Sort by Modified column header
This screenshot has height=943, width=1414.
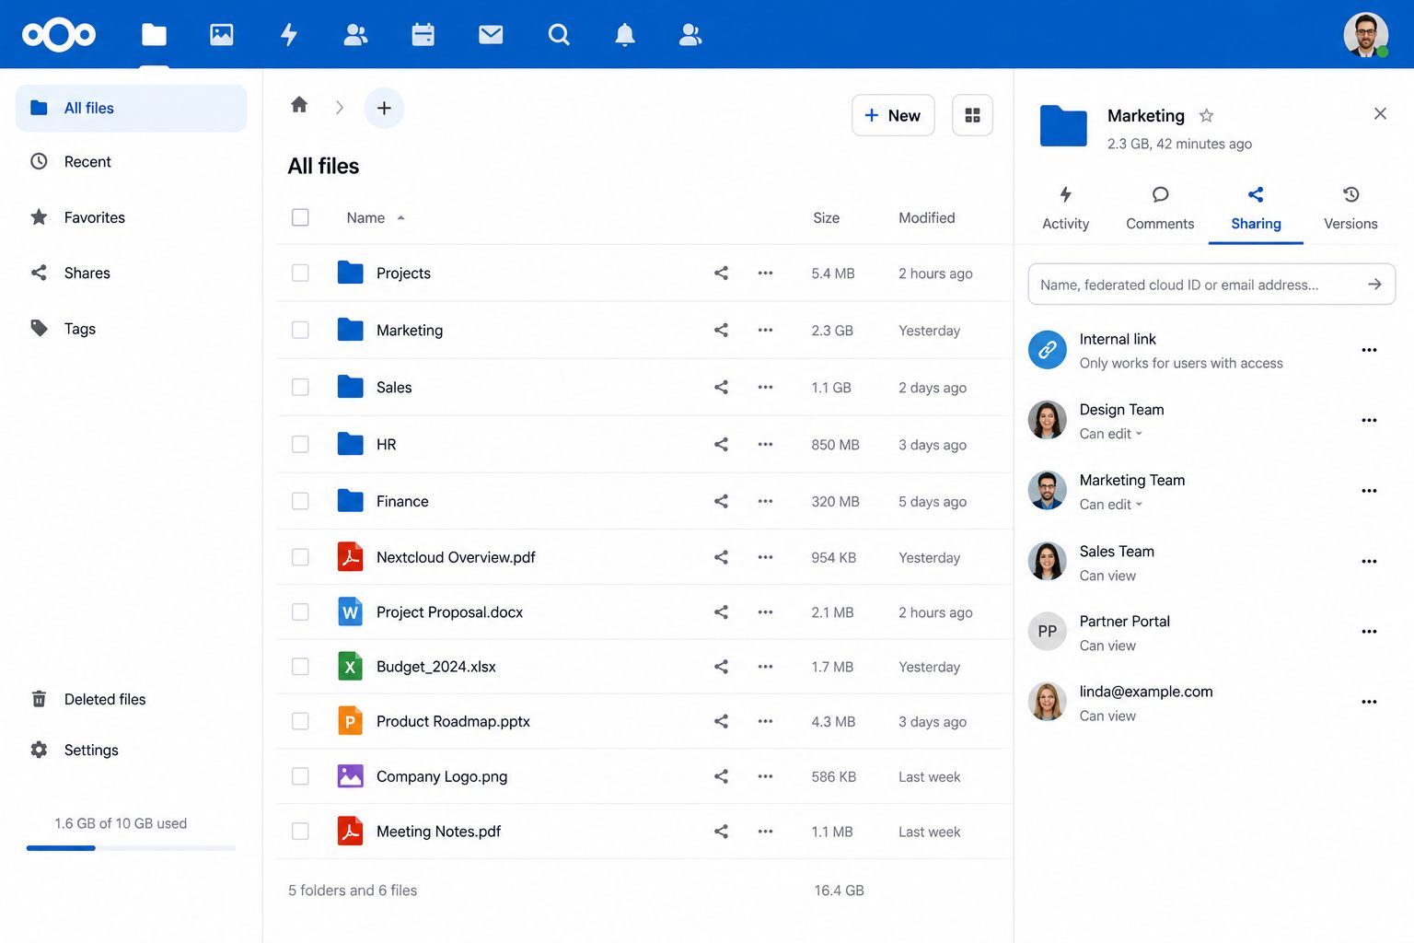tap(927, 218)
